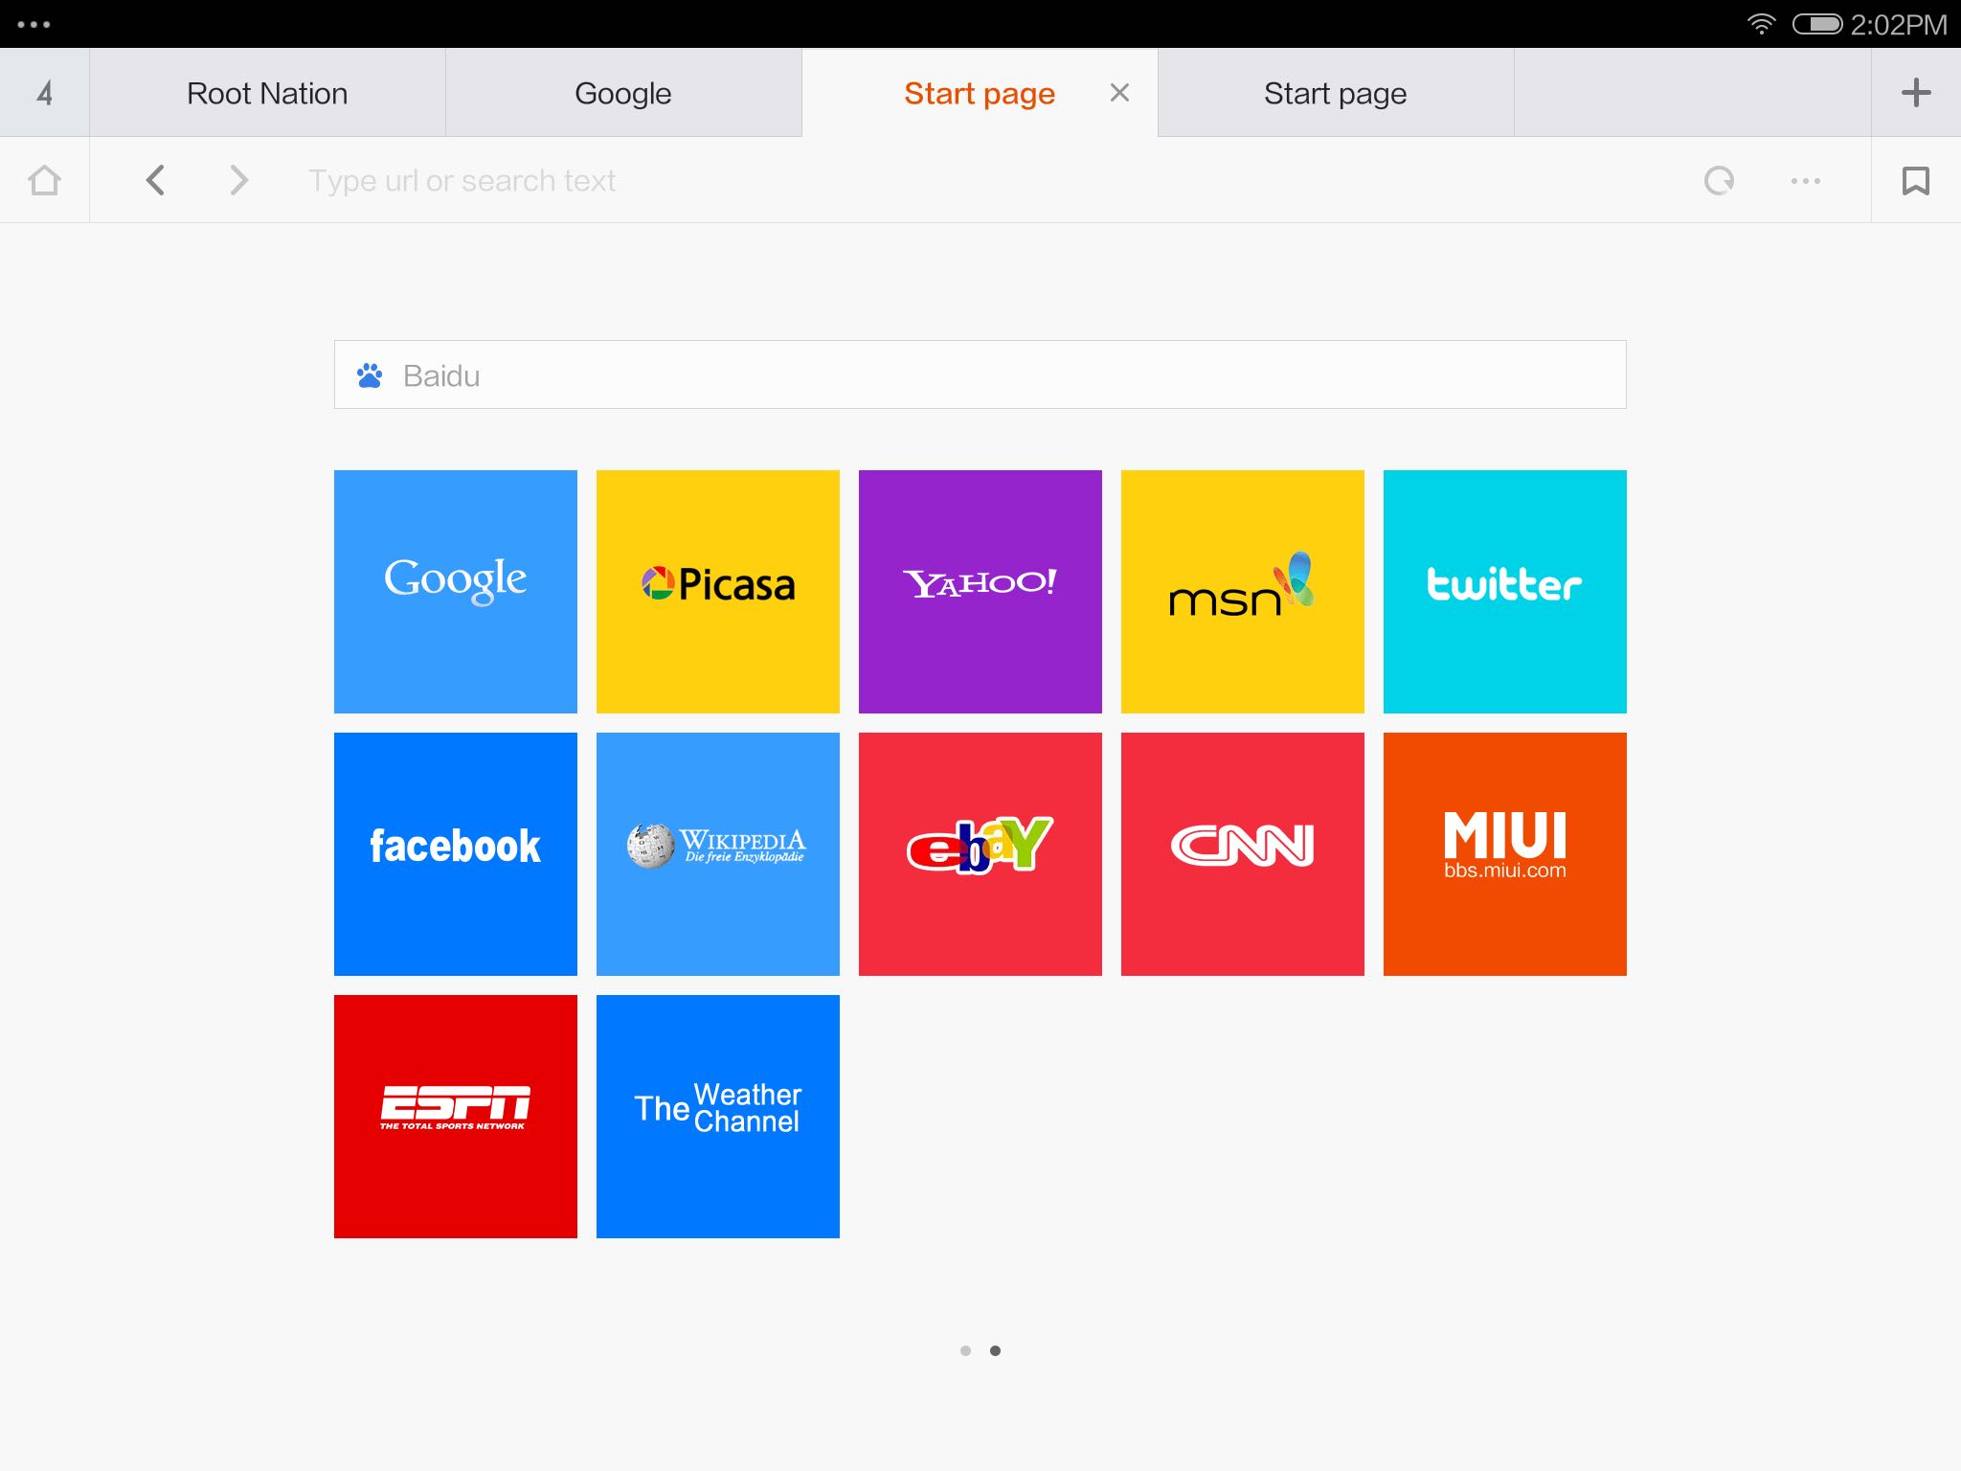Open the MSN speed dial tile

[x=1243, y=592]
